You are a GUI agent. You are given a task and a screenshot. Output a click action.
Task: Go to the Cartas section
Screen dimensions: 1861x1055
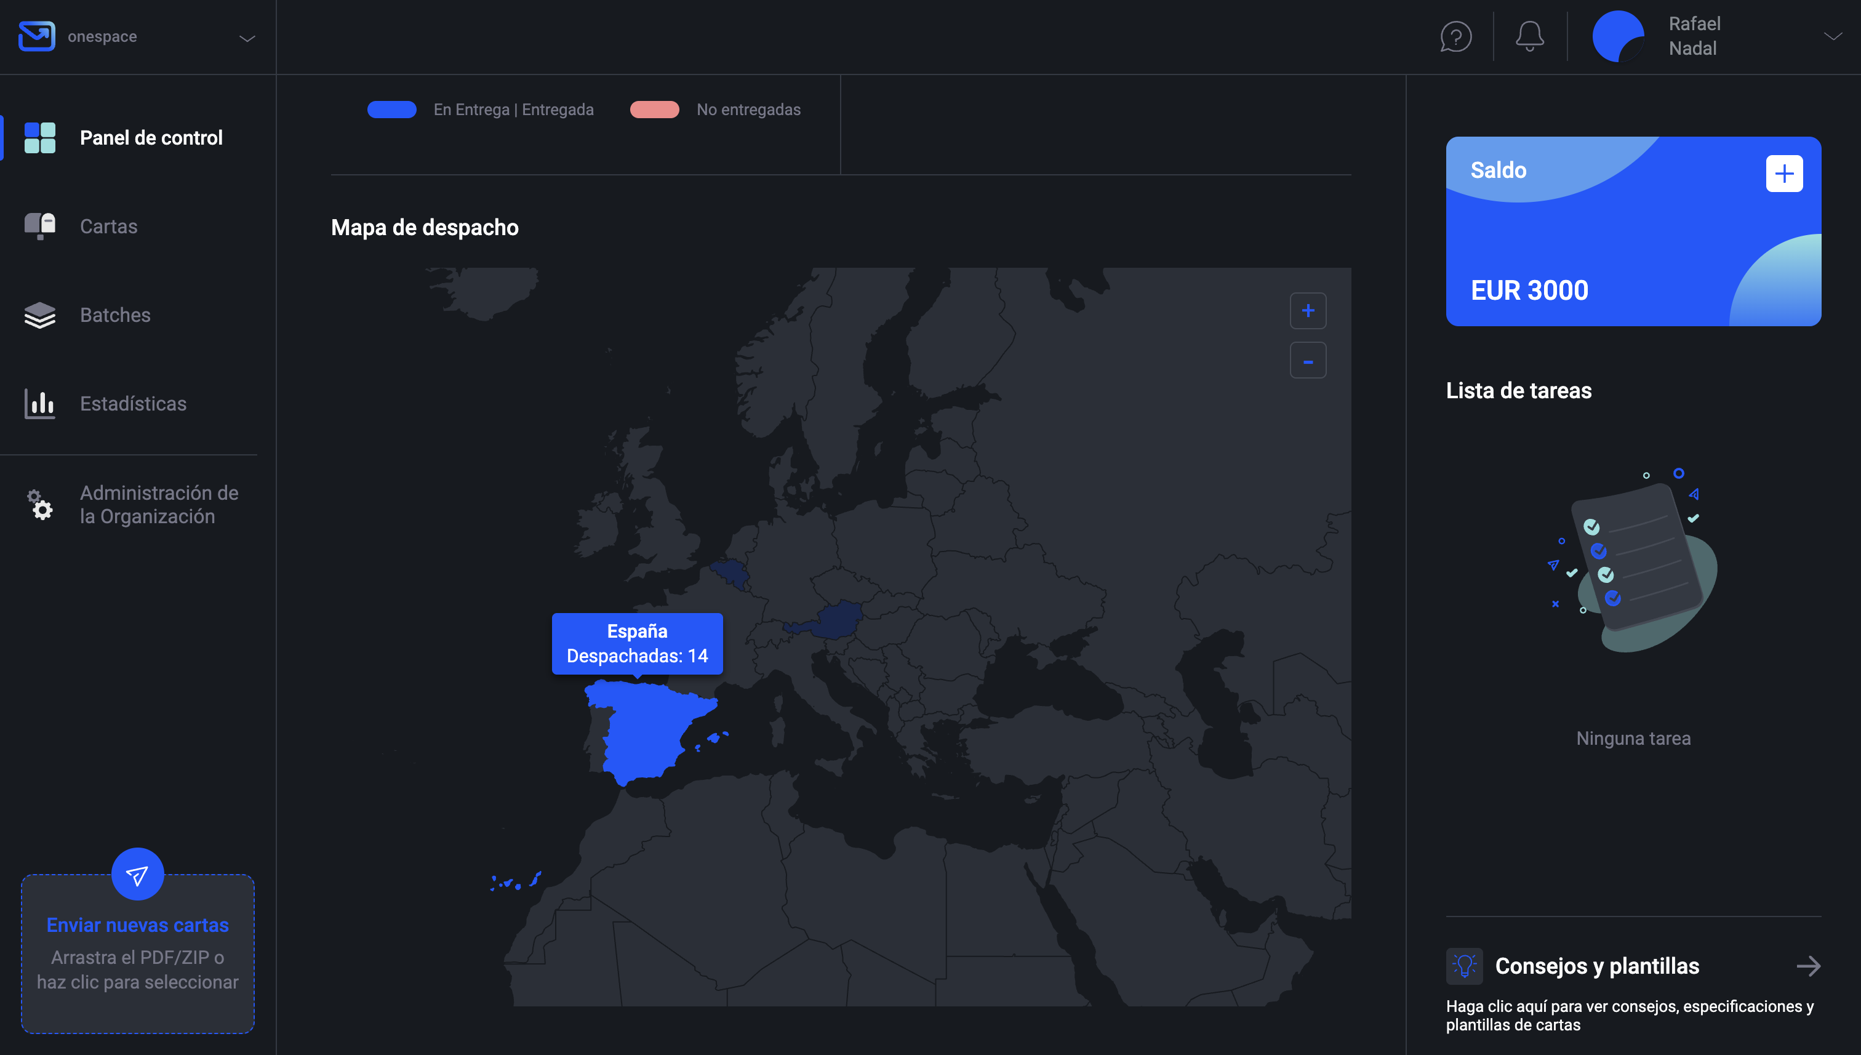click(108, 226)
